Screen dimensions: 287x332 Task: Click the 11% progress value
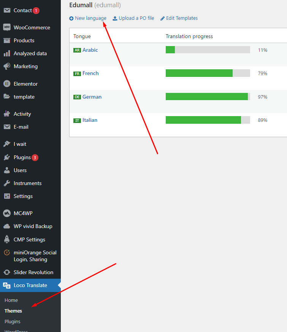(263, 50)
